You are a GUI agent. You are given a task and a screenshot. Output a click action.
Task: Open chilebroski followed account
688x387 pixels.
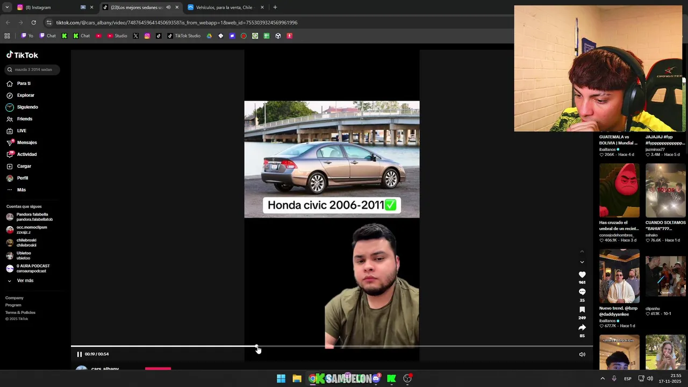(21, 242)
